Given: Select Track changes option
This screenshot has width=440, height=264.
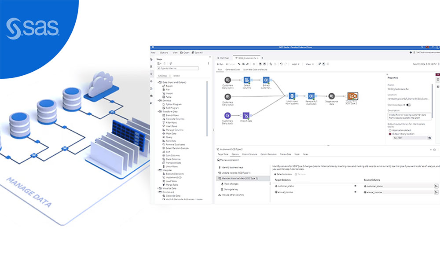Looking at the screenshot, I should pyautogui.click(x=230, y=184).
